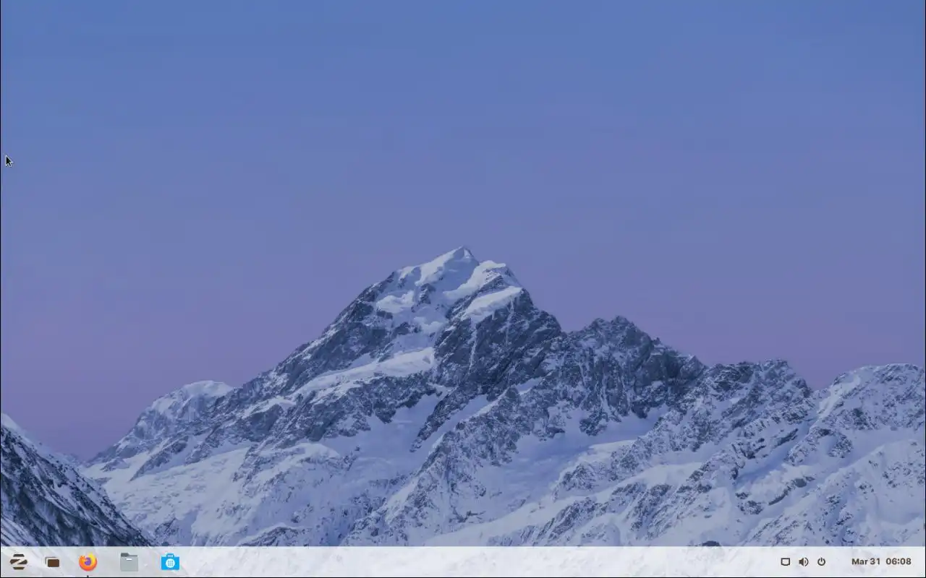
Task: Click the dark show-desktop icon in taskbar
Action: coord(52,562)
